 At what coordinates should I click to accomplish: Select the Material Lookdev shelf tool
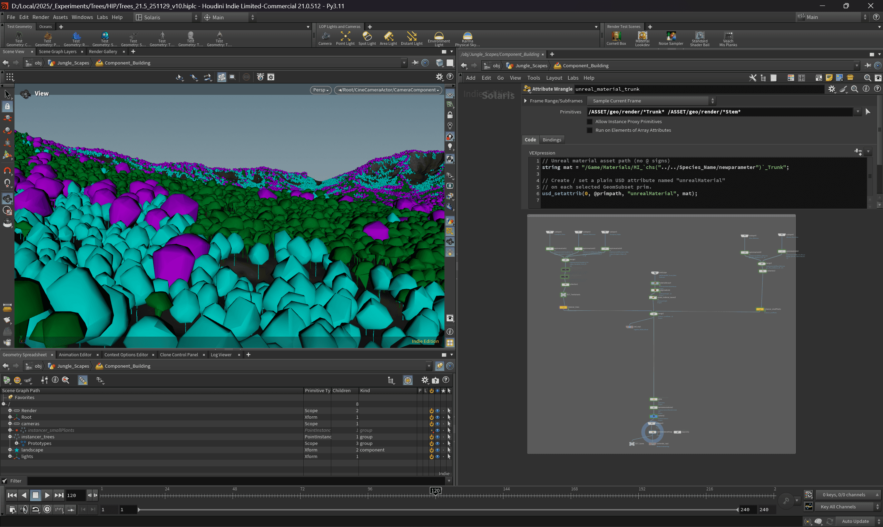(642, 38)
